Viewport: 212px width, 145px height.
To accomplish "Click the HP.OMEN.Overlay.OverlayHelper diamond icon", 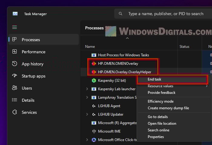I will (x=94, y=72).
